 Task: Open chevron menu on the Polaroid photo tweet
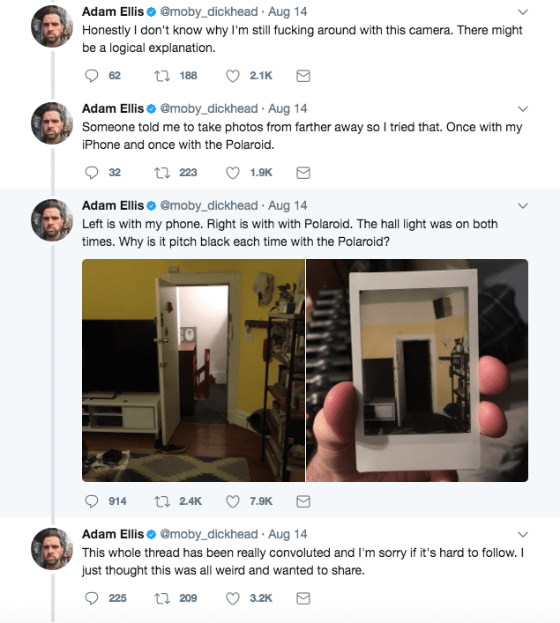coord(523,206)
